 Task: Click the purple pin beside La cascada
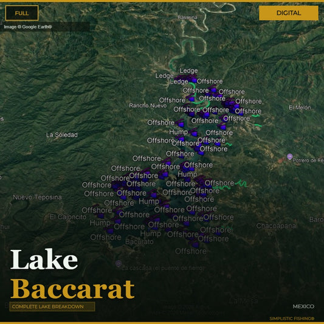[119, 263]
